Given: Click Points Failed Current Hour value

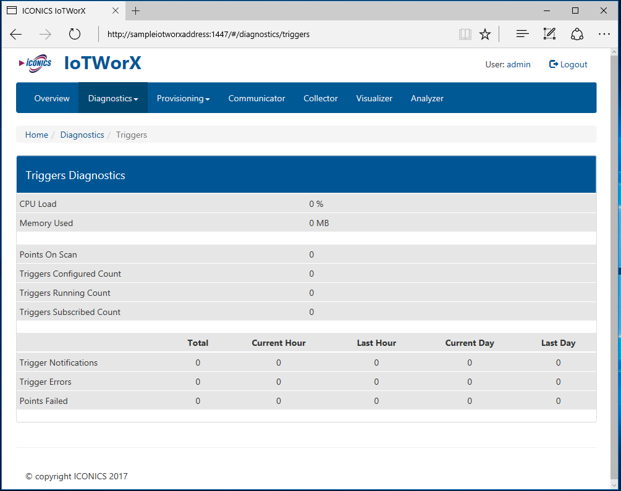Looking at the screenshot, I should click(279, 401).
